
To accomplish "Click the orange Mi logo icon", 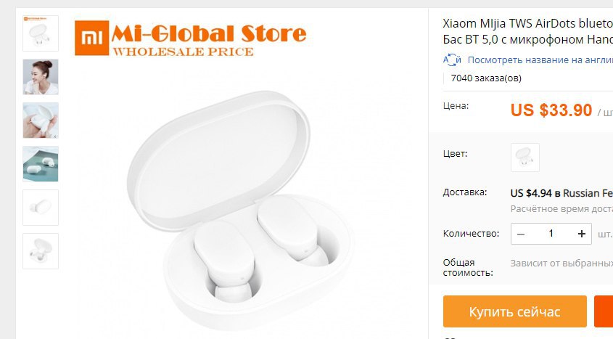I will (92, 38).
